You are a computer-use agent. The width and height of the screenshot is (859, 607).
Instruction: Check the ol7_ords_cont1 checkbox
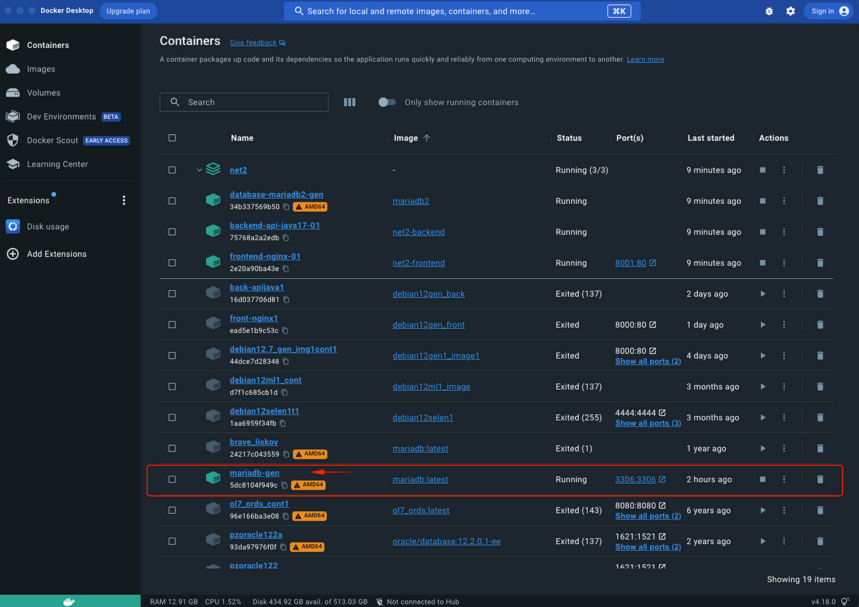pyautogui.click(x=172, y=510)
